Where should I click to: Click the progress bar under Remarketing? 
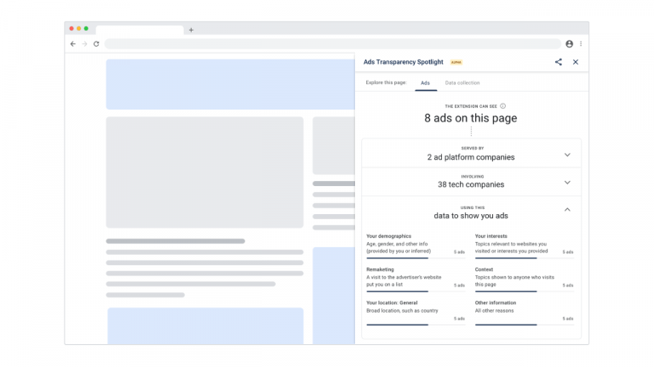416,291
